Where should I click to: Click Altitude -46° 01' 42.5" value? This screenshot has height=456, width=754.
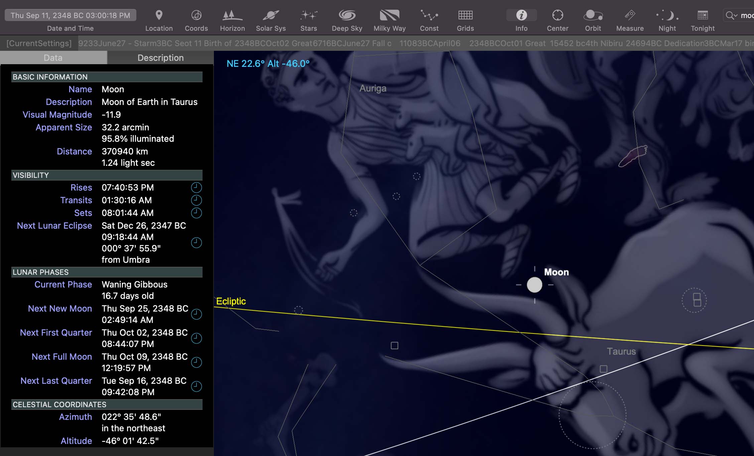(x=130, y=441)
